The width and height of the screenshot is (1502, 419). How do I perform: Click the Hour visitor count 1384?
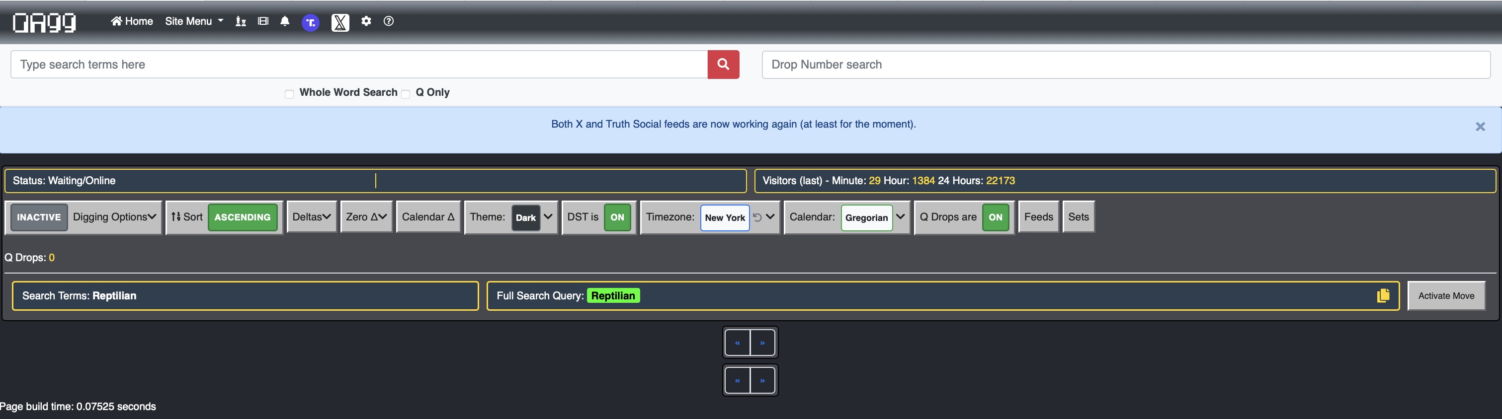(x=923, y=181)
